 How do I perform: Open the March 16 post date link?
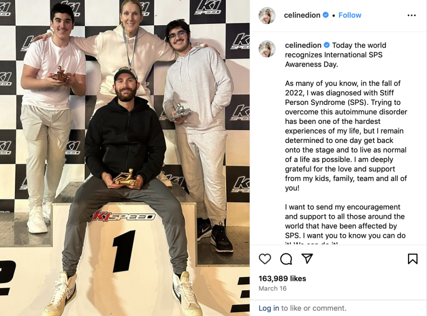tap(272, 288)
